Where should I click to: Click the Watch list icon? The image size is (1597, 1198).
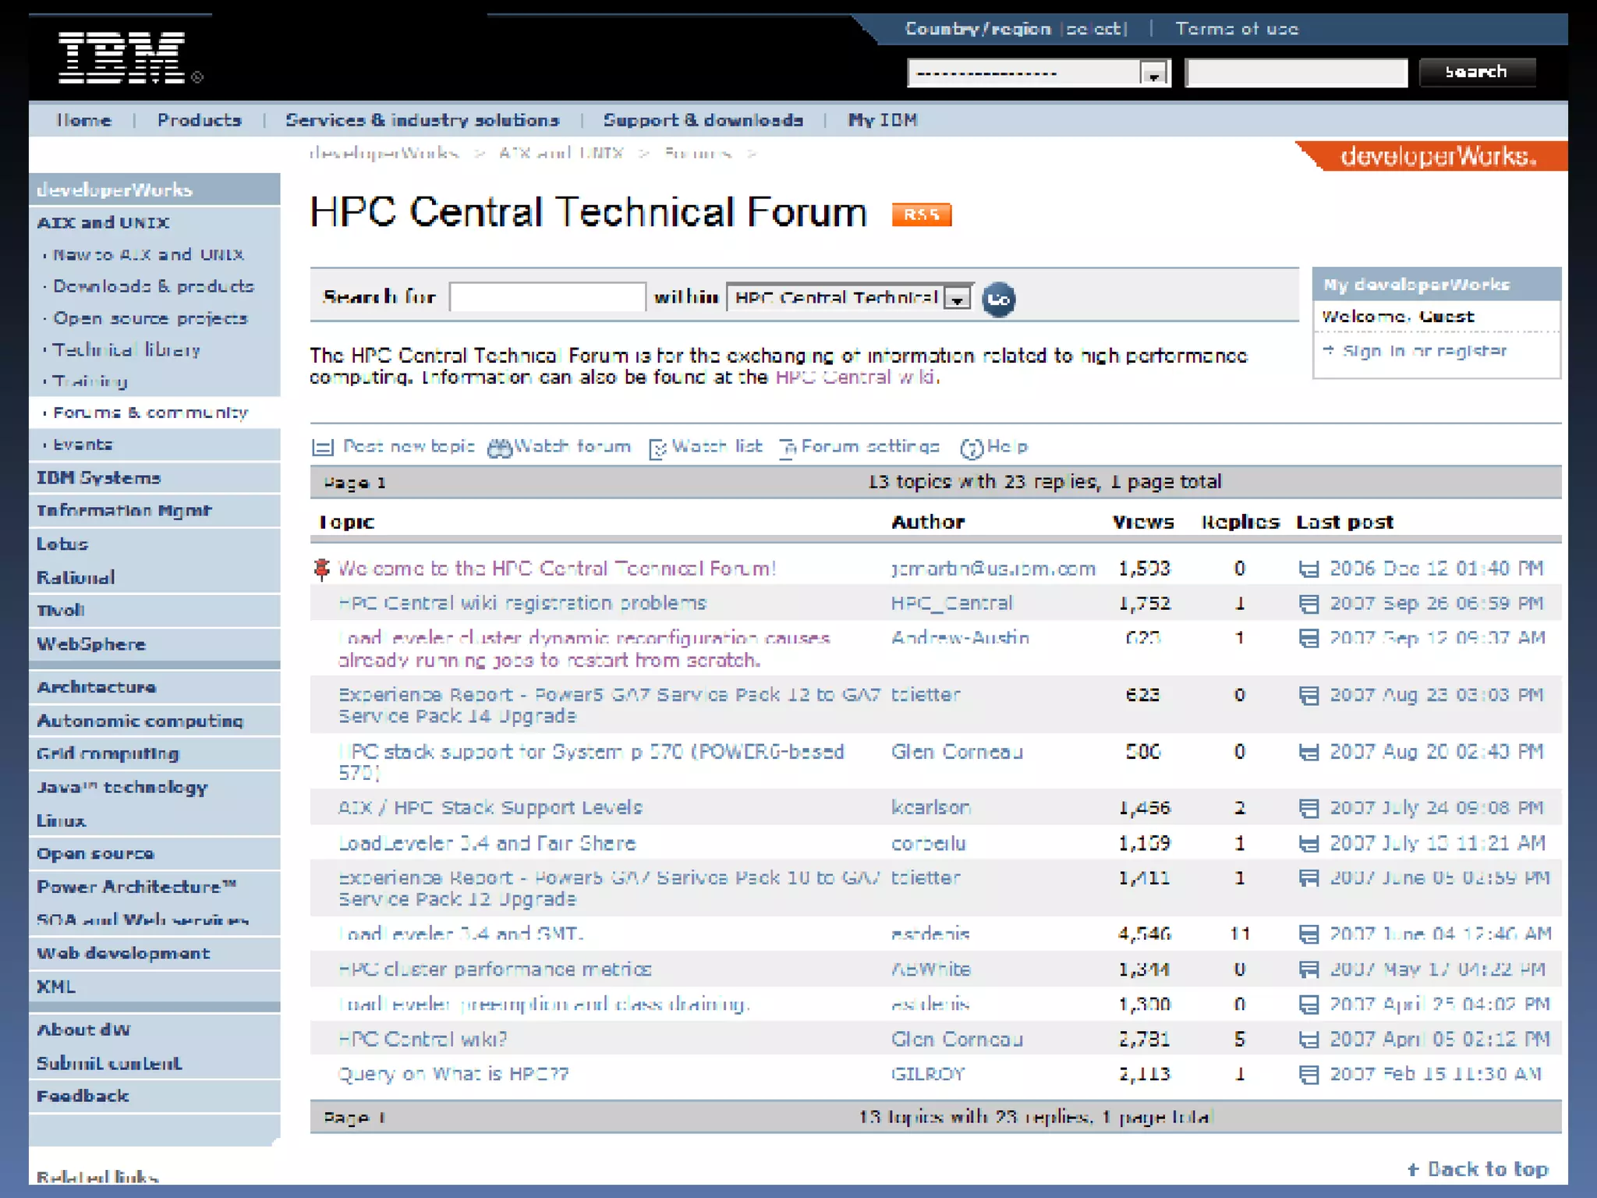[657, 448]
